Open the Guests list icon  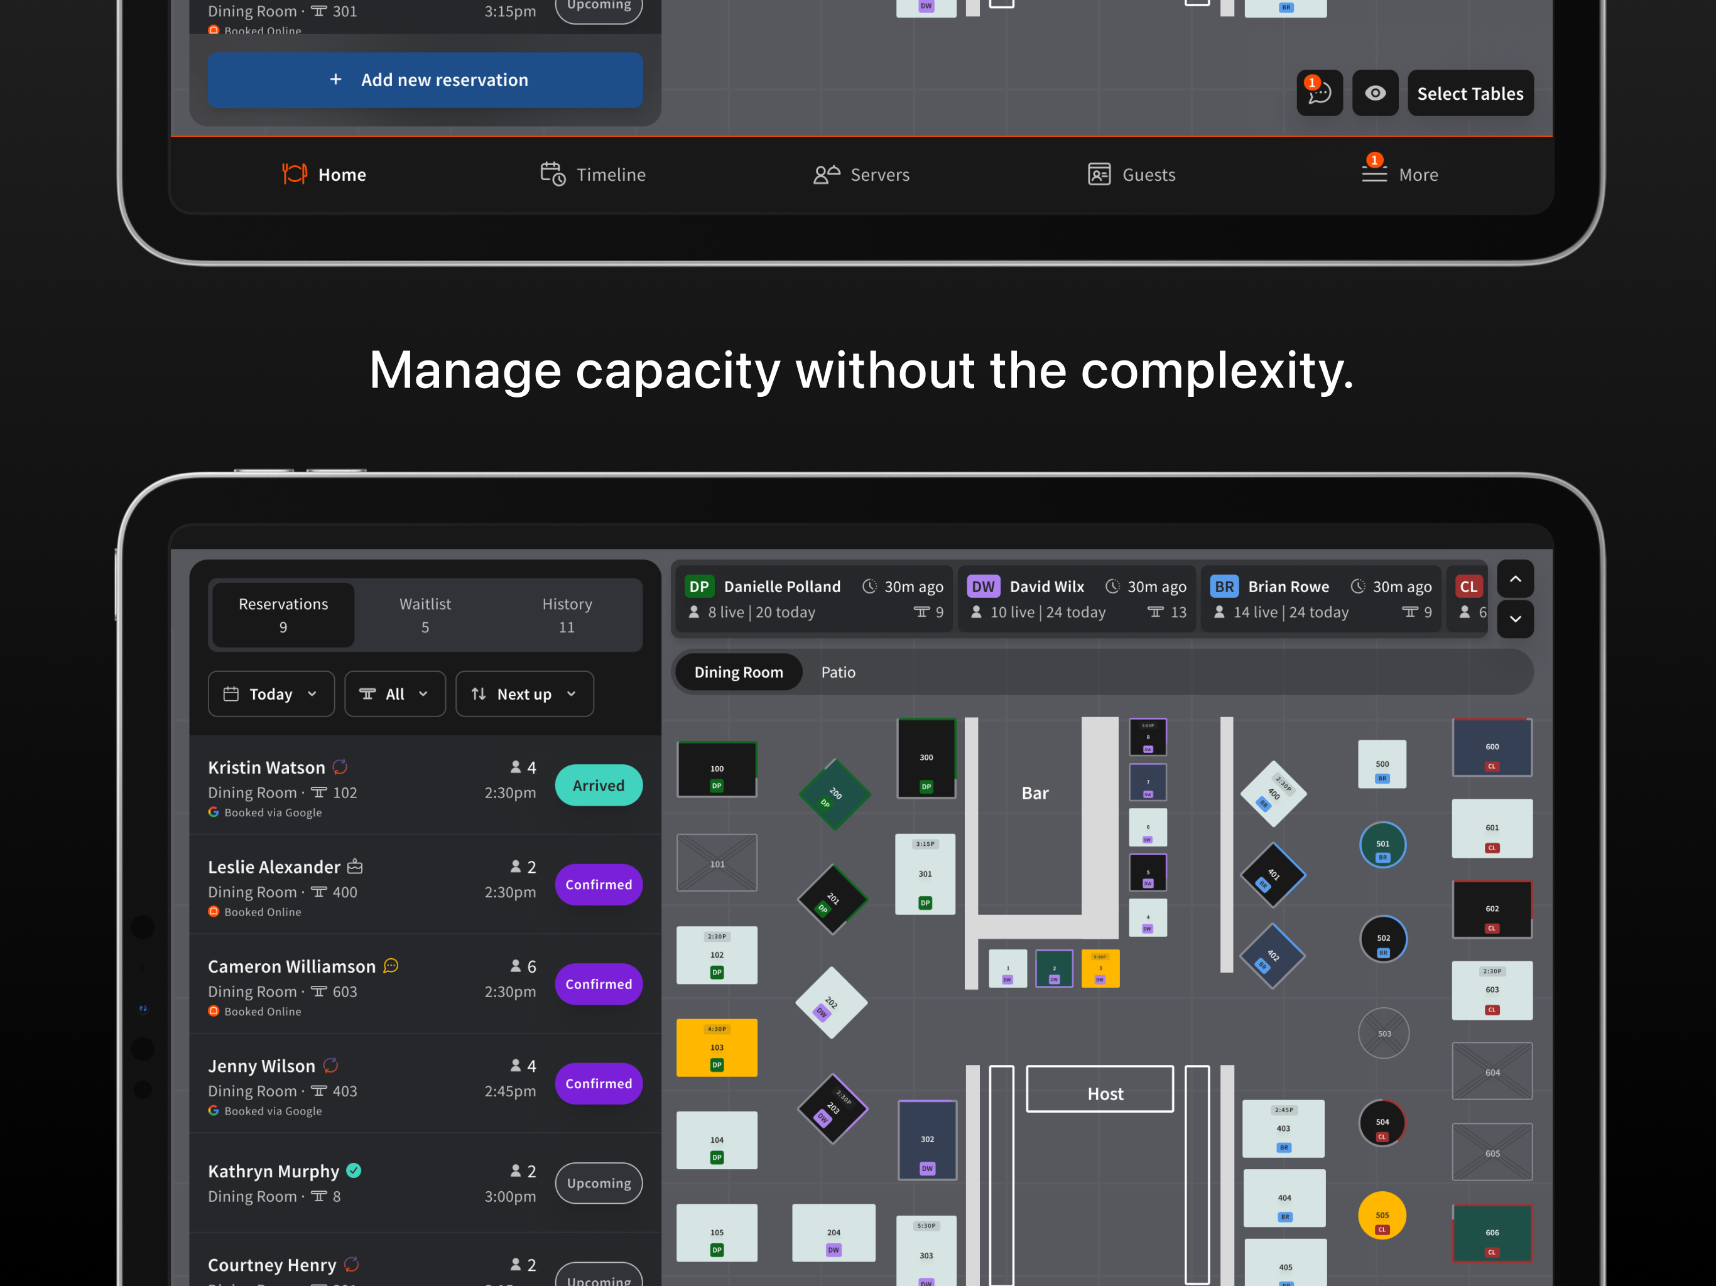(1099, 174)
